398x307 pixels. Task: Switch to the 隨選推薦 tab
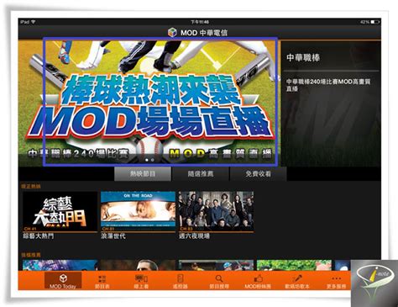pos(201,174)
